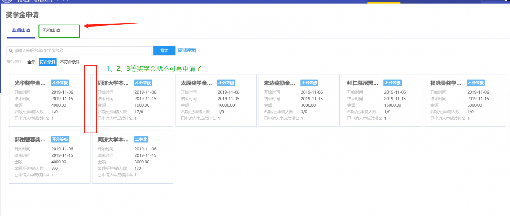Open the 同济大学本 card title with 17/0 quota
The image size is (510, 216).
[113, 83]
